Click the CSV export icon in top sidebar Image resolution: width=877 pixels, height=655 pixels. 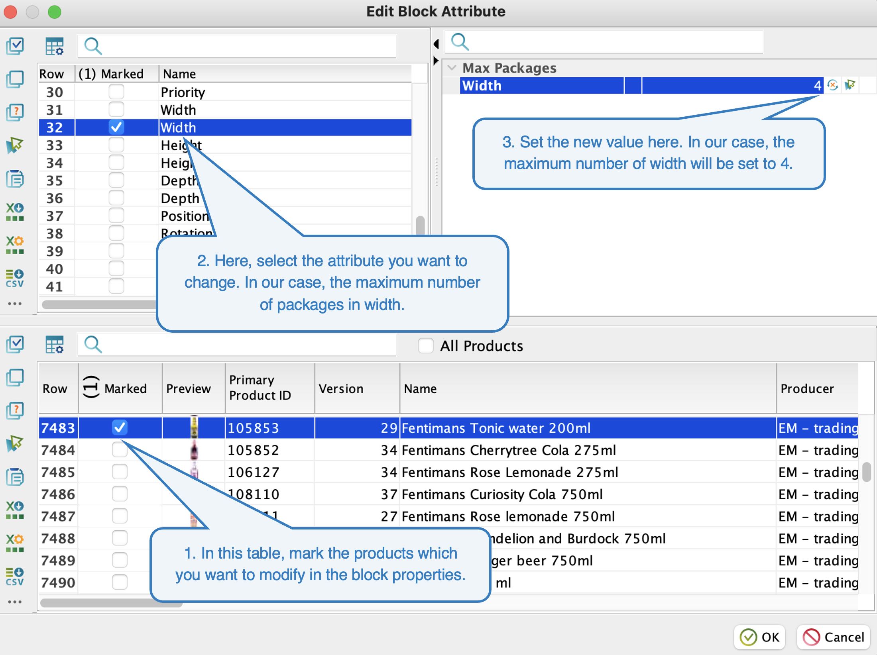click(x=15, y=278)
